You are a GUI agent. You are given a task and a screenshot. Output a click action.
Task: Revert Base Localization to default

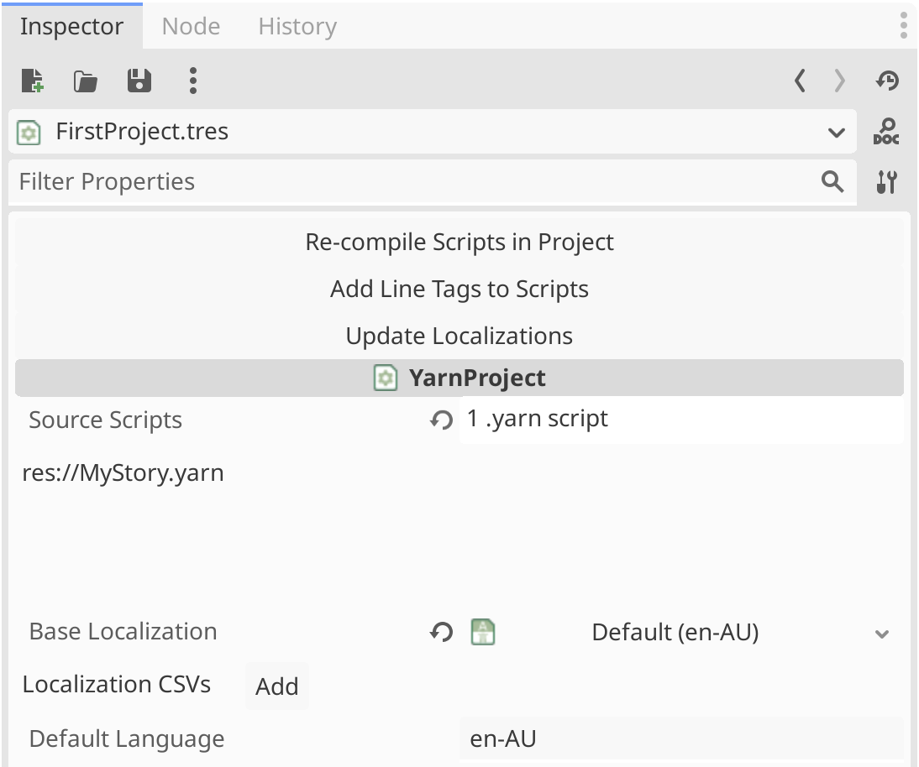(x=441, y=632)
